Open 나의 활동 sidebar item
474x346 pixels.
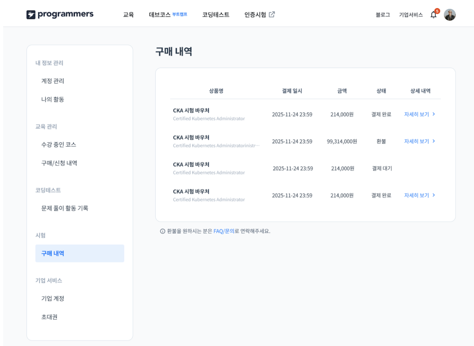click(53, 99)
